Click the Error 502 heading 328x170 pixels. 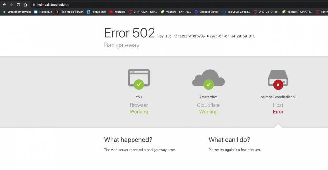click(x=129, y=33)
